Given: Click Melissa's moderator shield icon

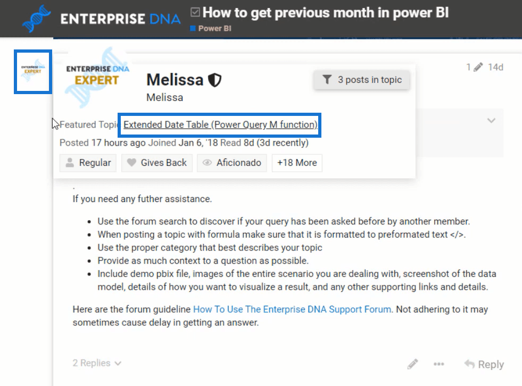Looking at the screenshot, I should tap(215, 80).
